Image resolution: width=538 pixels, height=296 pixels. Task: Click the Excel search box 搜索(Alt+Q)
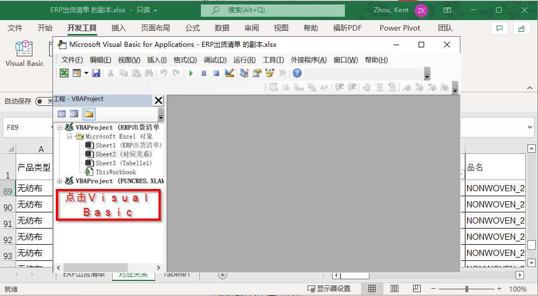click(x=273, y=10)
